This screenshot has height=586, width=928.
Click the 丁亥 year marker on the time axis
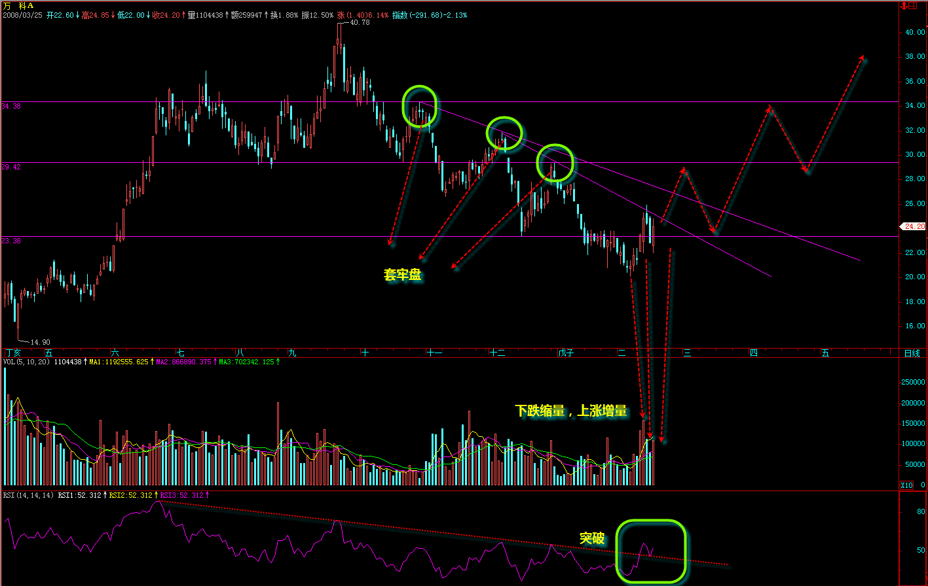(12, 353)
